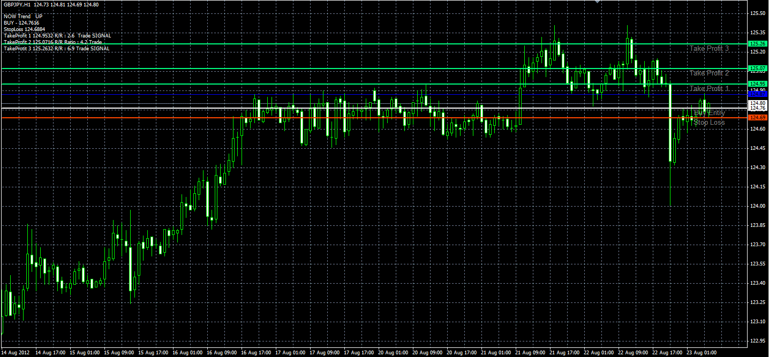
Task: Click the green 124.95 price tag
Action: tap(758, 84)
